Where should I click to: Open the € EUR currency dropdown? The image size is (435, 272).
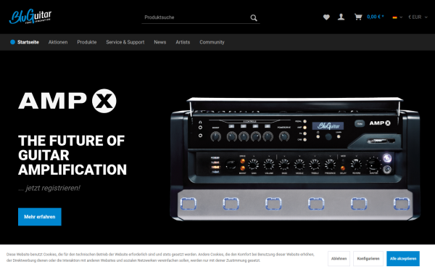418,17
